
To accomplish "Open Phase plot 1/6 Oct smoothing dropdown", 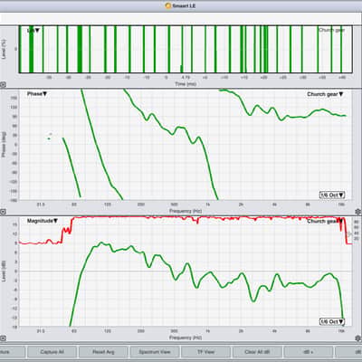I will [x=332, y=195].
